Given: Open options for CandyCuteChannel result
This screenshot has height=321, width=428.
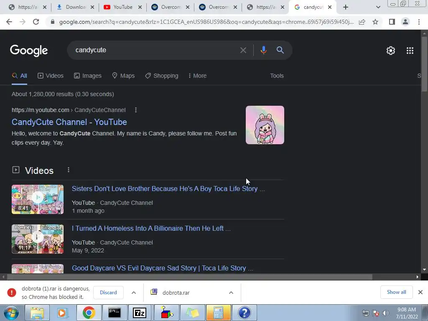Looking at the screenshot, I should point(136,110).
